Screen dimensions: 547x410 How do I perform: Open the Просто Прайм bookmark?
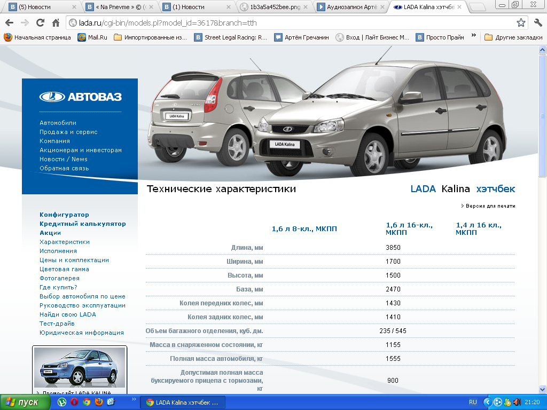pos(440,37)
